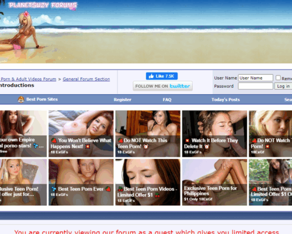Open Best Porn Sites menu item
Image resolution: width=292 pixels, height=234 pixels.
click(38, 99)
